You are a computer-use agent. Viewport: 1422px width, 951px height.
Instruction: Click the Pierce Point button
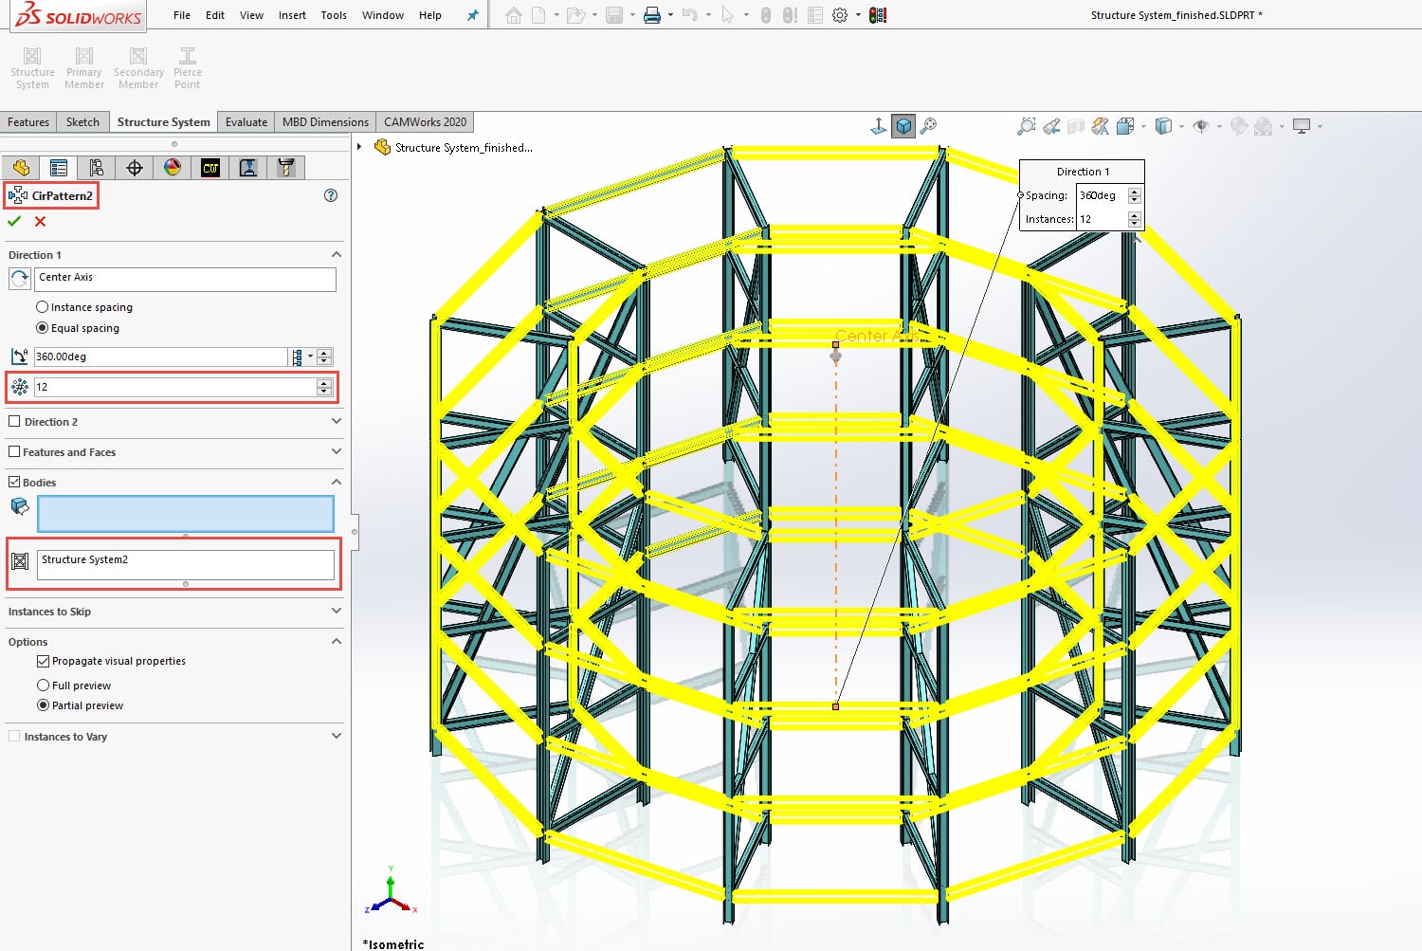(188, 68)
